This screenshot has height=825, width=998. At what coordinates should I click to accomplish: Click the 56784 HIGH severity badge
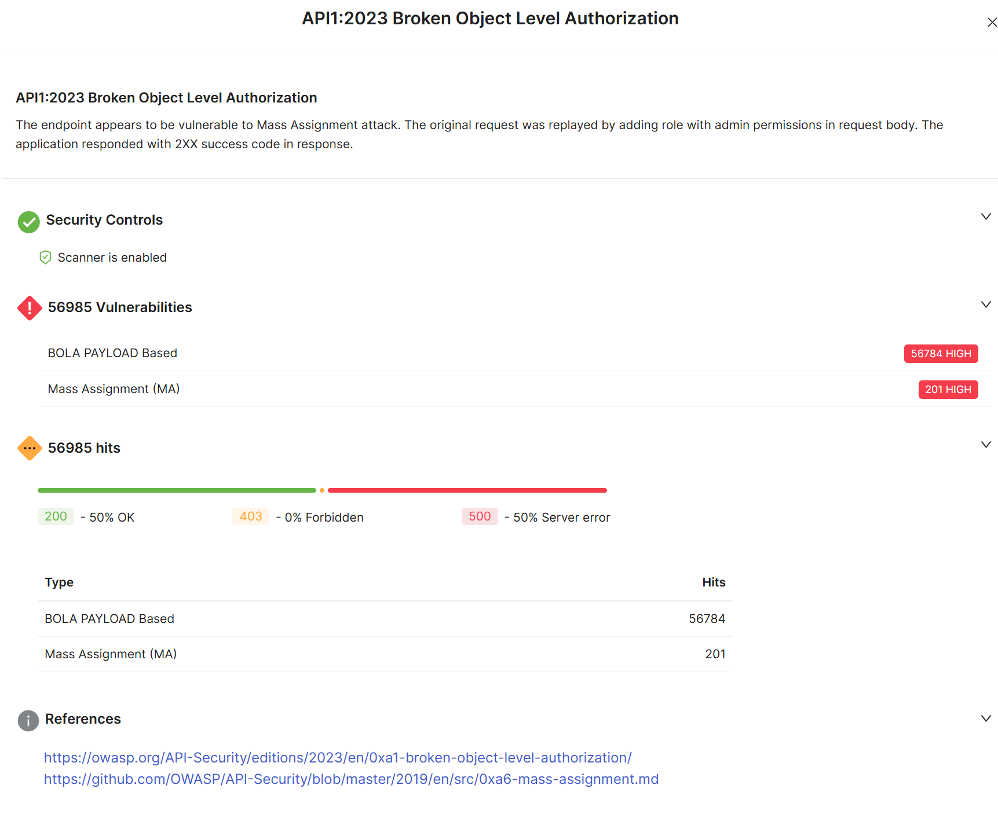click(x=940, y=354)
